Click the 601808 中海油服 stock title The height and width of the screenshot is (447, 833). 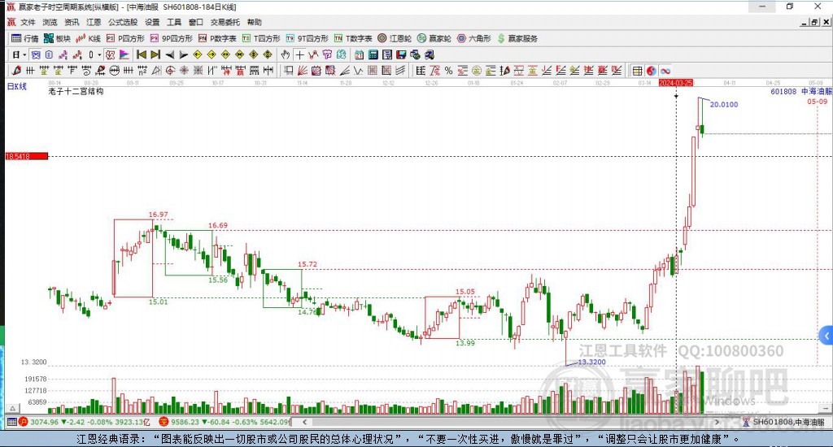800,91
